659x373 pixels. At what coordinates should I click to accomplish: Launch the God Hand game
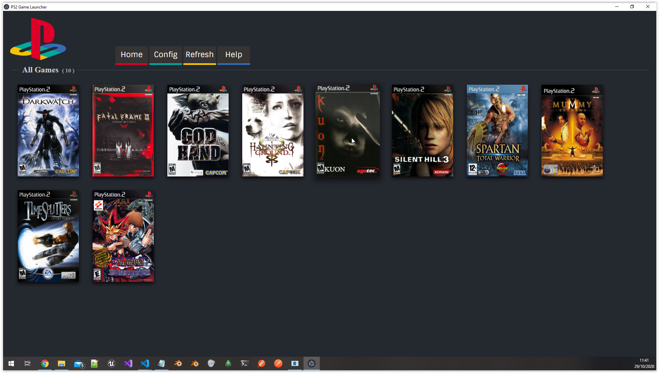tap(198, 131)
